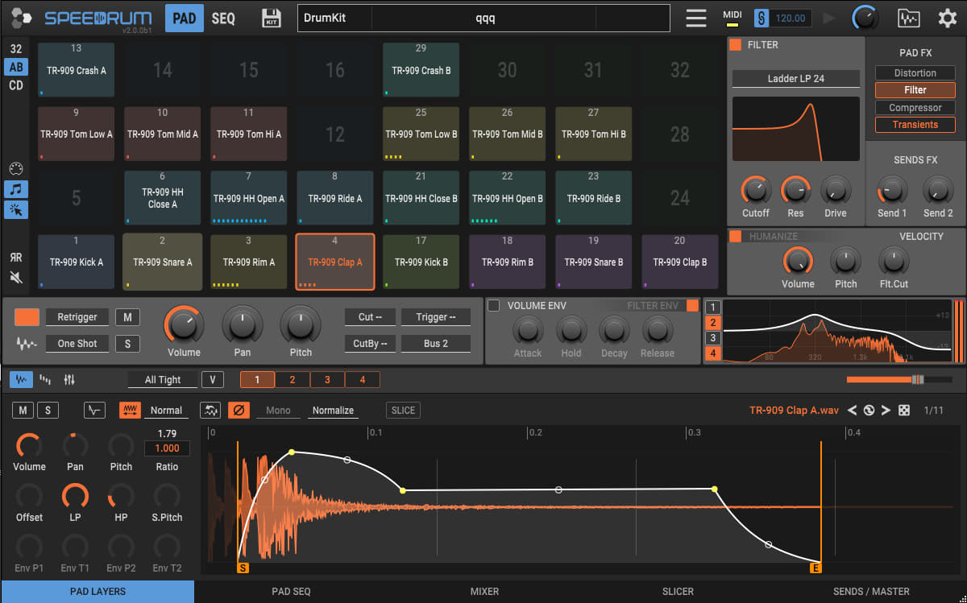Toggle the layer S solo button
The height and width of the screenshot is (603, 967).
coord(48,411)
